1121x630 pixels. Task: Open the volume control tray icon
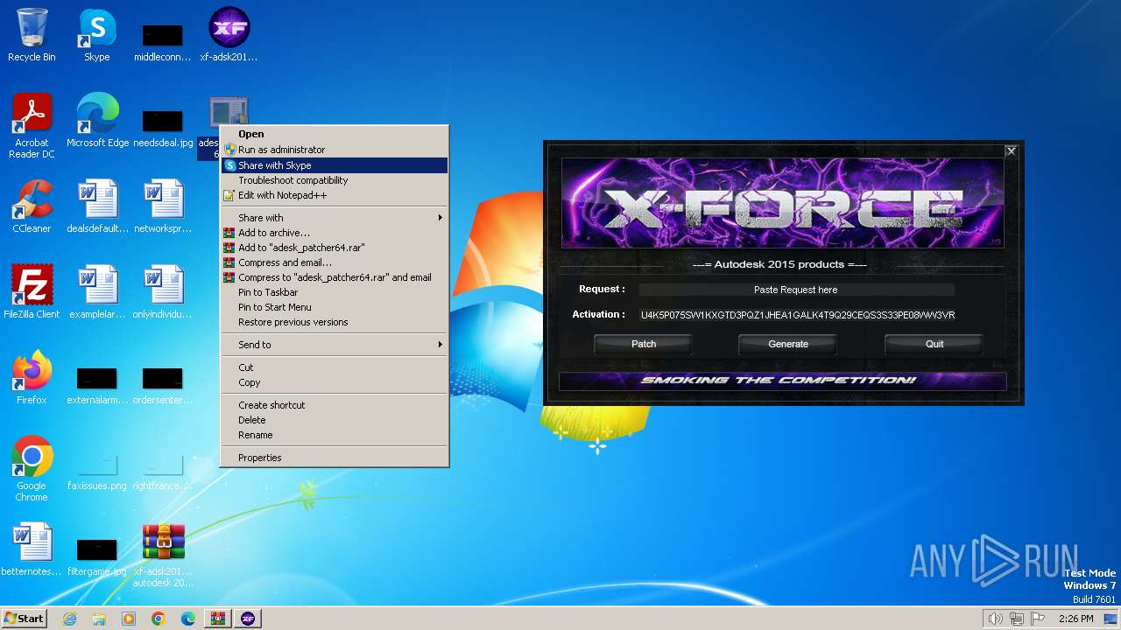(995, 619)
